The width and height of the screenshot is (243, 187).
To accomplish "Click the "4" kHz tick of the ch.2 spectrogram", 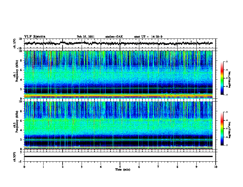I will [x=21, y=130].
